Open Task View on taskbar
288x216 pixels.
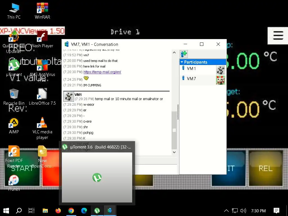point(31,211)
